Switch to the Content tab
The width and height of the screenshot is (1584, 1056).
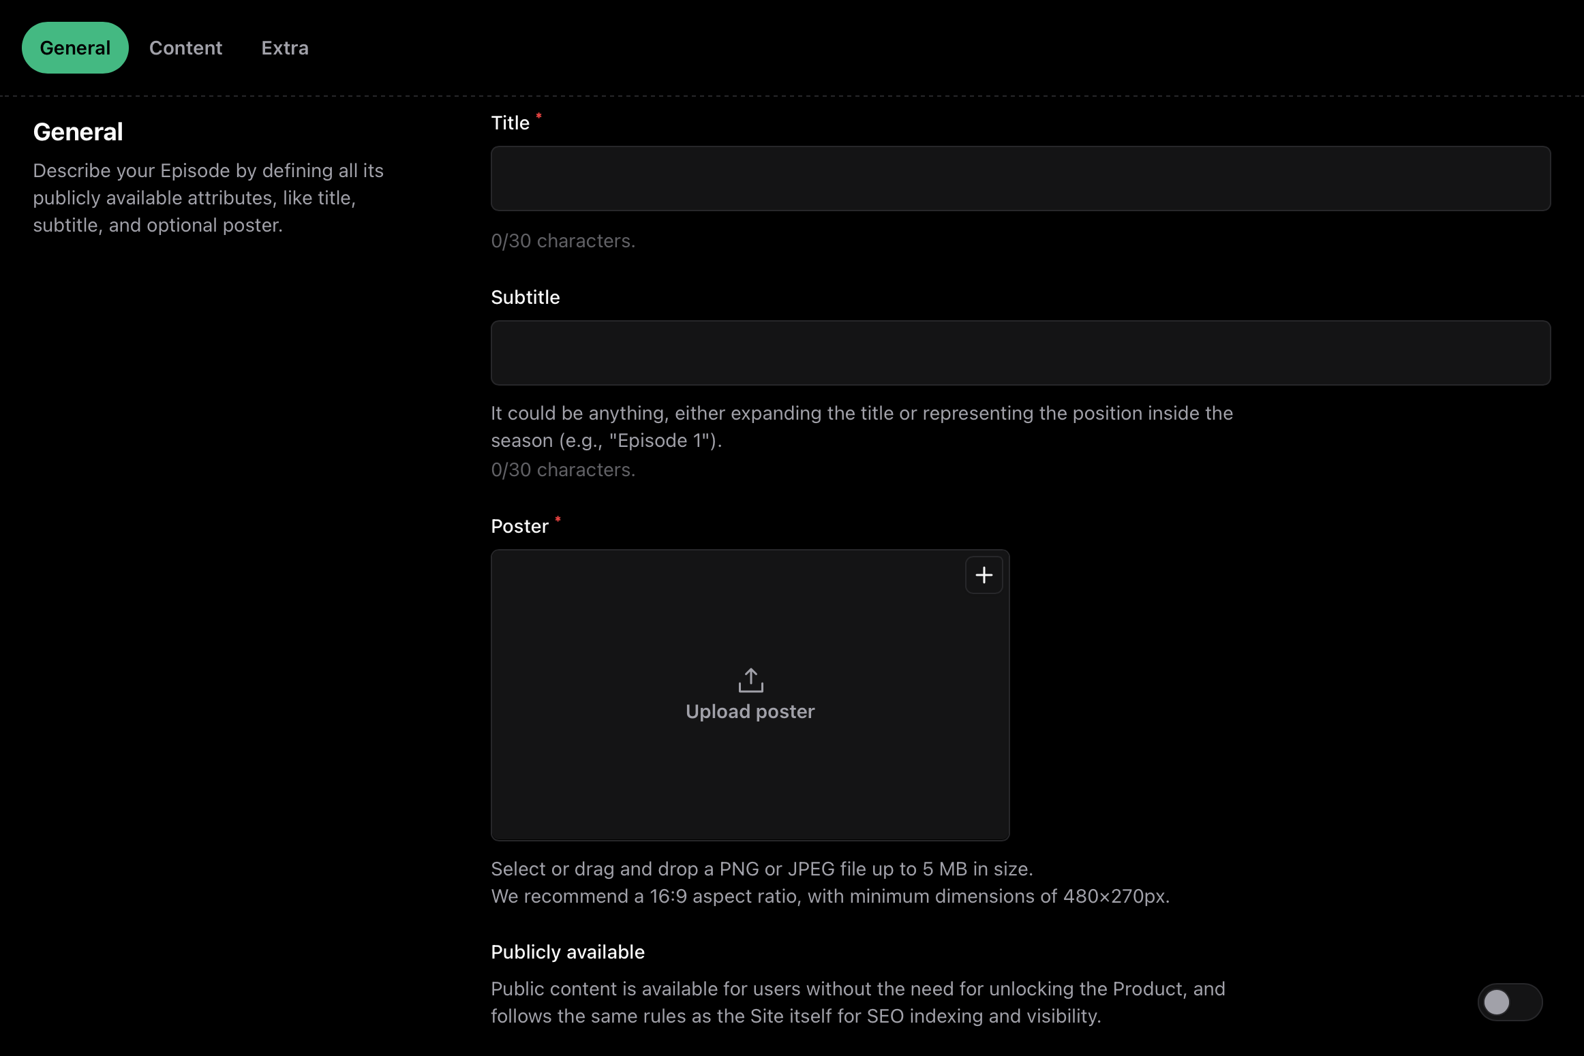(x=185, y=47)
